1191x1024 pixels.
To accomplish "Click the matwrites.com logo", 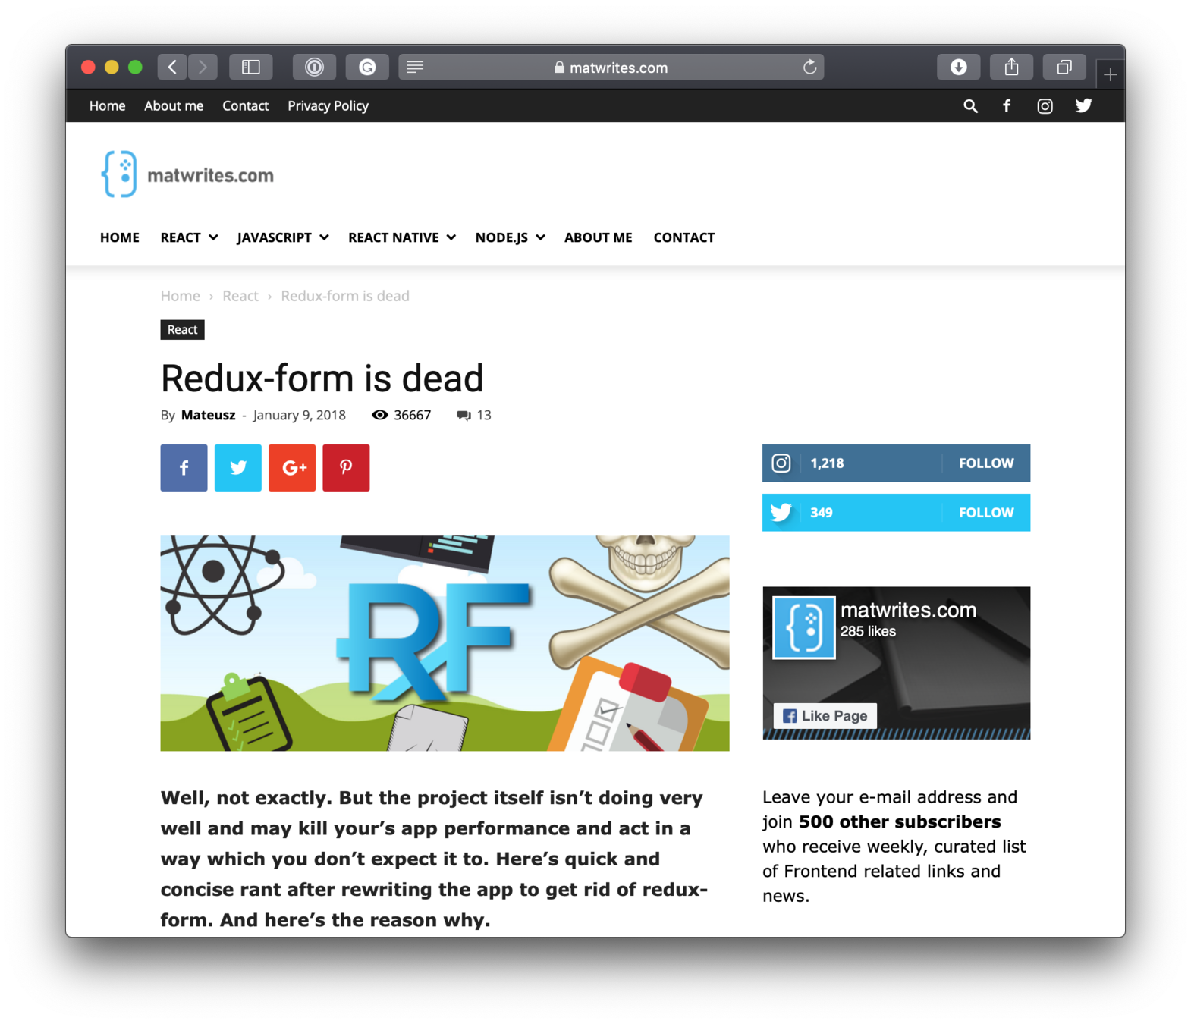I will tap(187, 174).
